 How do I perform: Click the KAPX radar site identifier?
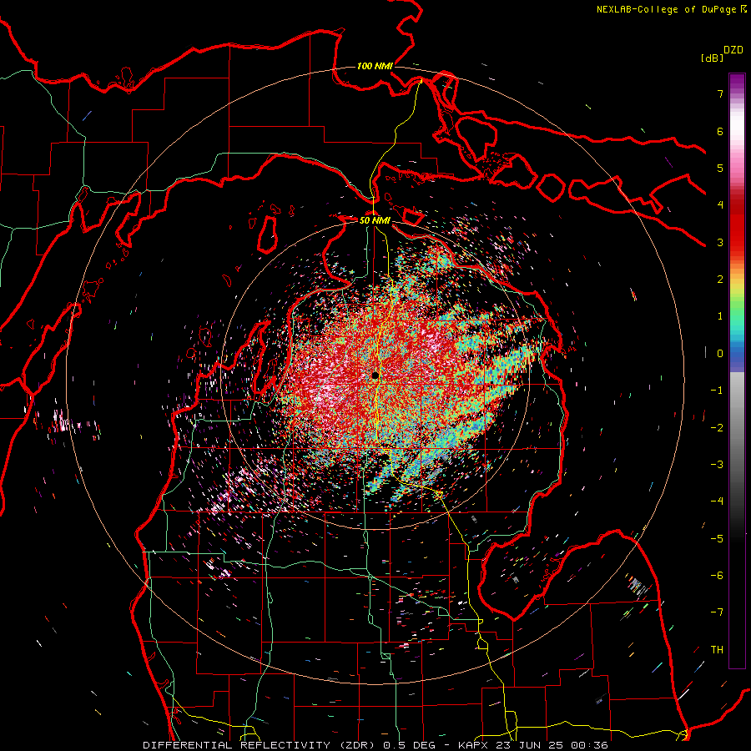474,745
